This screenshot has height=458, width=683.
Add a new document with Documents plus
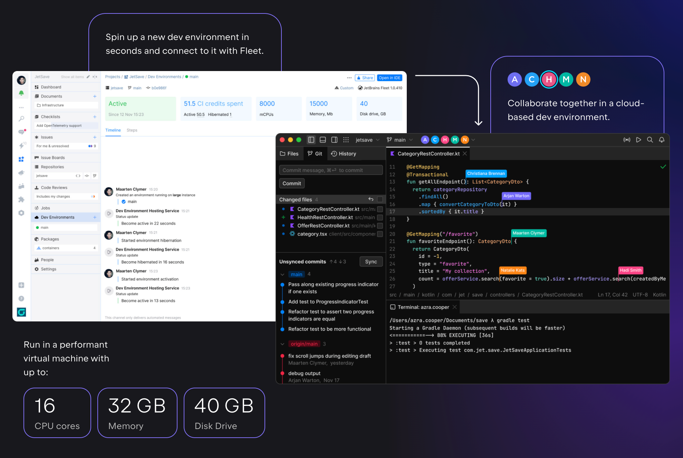tap(95, 96)
